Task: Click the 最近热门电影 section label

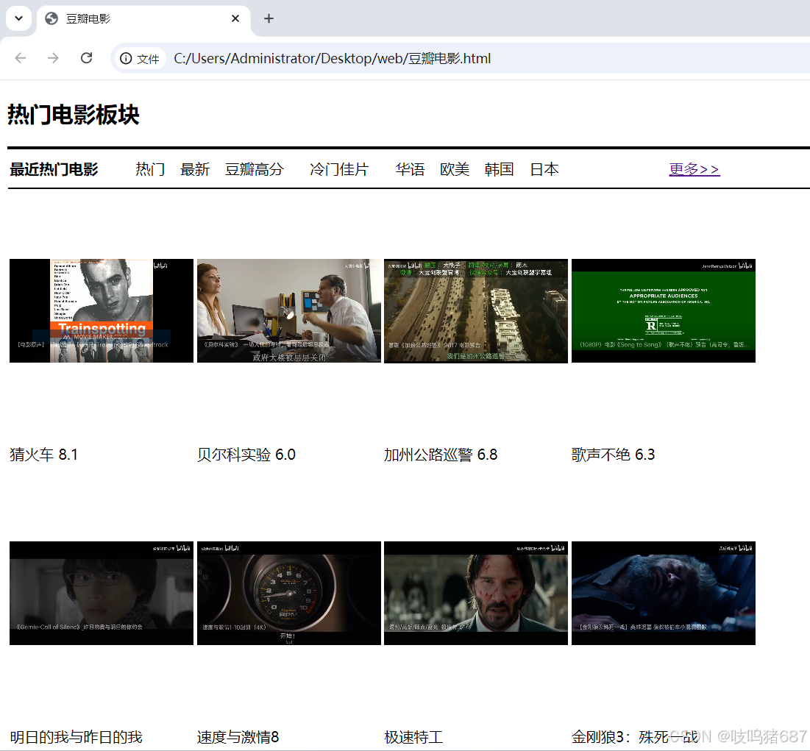Action: (54, 169)
